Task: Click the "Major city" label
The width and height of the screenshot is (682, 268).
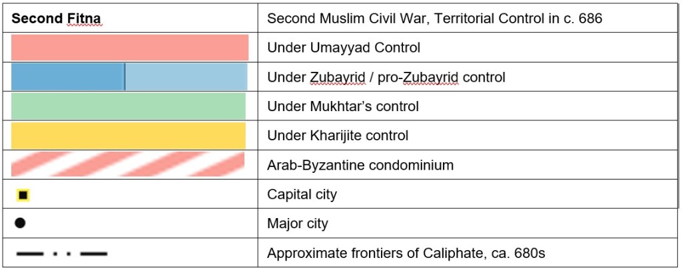Action: pos(298,223)
